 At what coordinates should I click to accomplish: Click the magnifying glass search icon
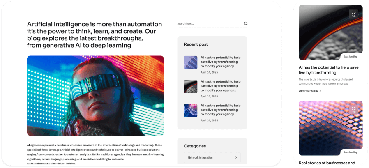246,24
